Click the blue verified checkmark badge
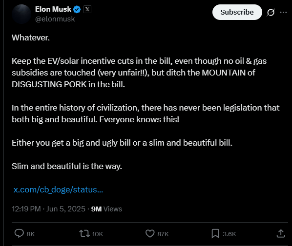 coord(77,9)
